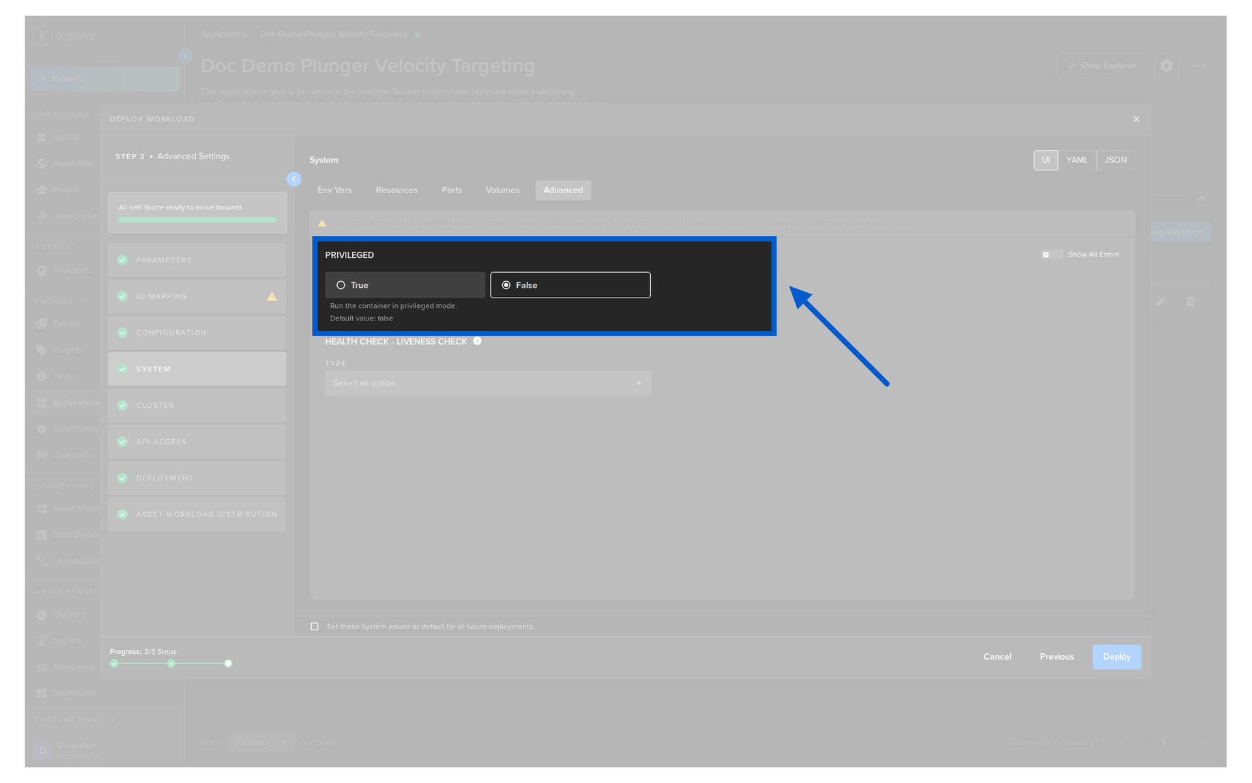Image resolution: width=1252 pixels, height=783 pixels.
Task: Open Connections in the sidebar
Action: coord(65,561)
